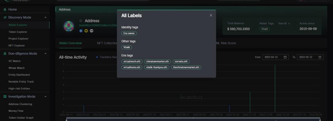This screenshot has width=333, height=121.
Task: Switch to the Wallet Overview tab
Action: (x=70, y=43)
